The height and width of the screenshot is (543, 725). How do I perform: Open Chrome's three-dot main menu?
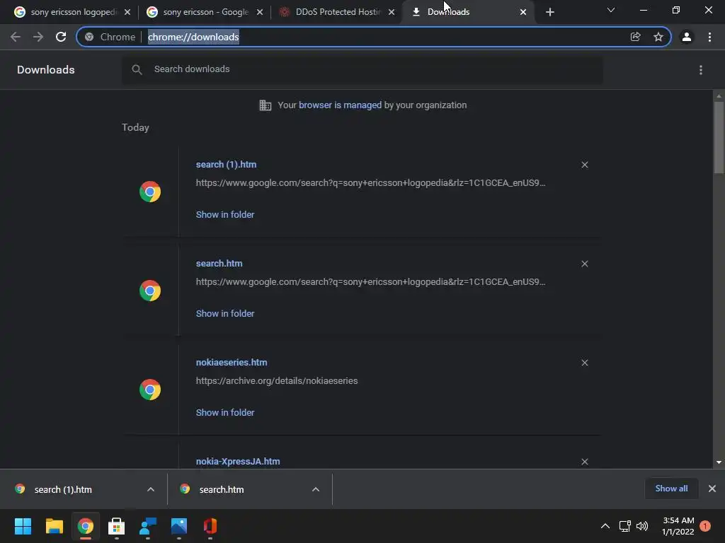[709, 37]
